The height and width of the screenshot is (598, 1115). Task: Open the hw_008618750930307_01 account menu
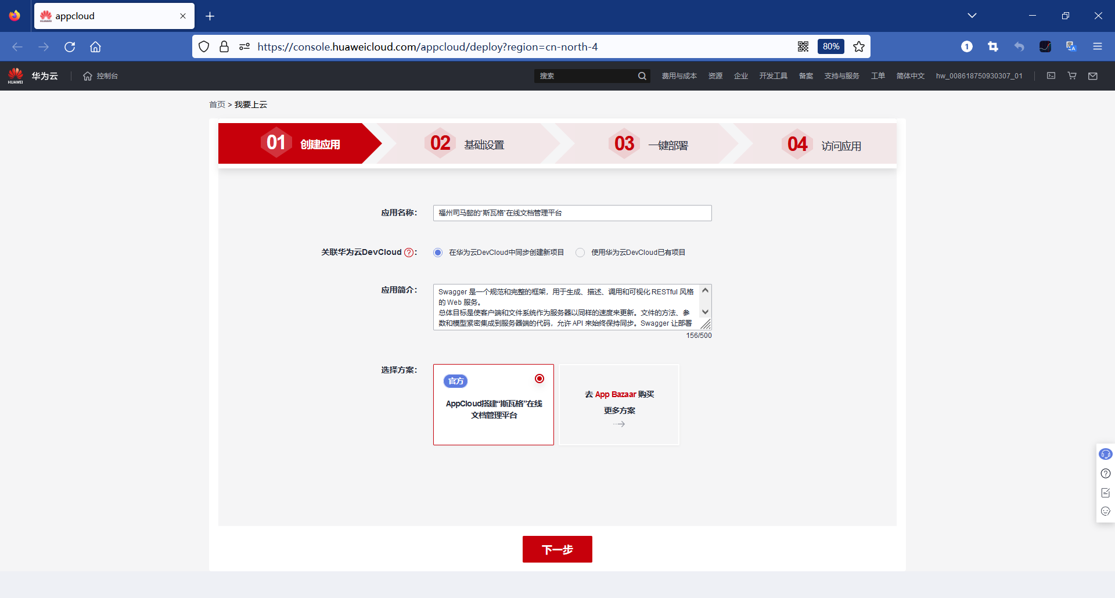979,76
